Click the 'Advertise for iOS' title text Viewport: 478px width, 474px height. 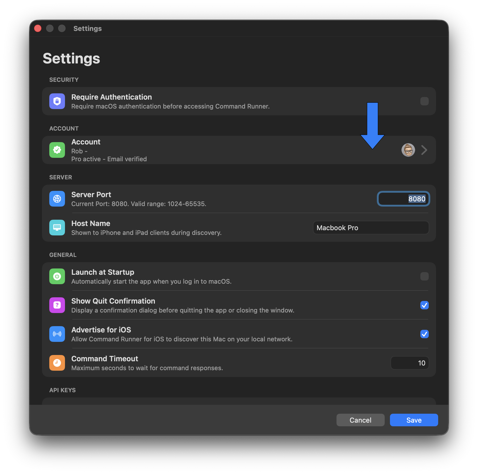click(101, 330)
